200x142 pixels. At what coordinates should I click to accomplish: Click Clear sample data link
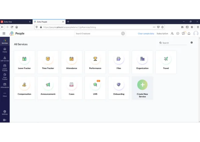pos(146,33)
